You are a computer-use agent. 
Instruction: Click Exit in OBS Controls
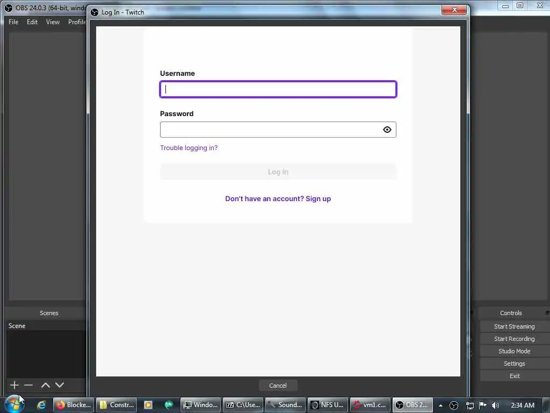(514, 376)
